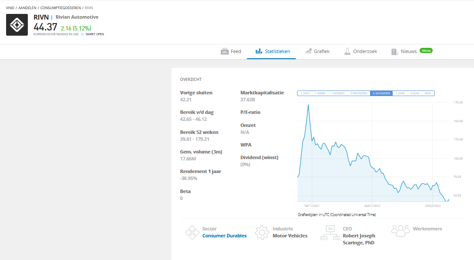Click the RIVN ticker heading

click(x=41, y=17)
